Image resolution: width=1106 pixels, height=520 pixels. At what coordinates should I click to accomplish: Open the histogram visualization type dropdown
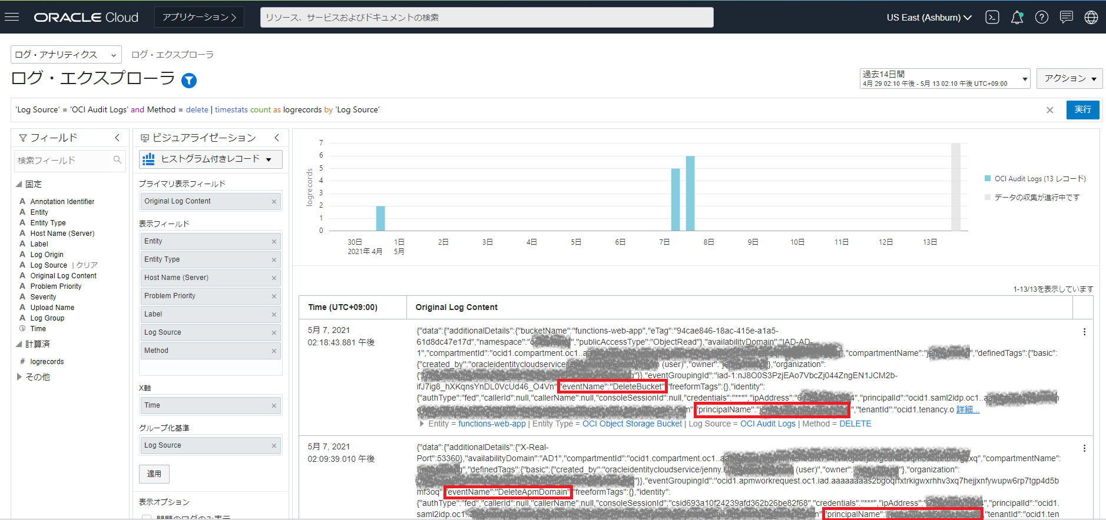pyautogui.click(x=210, y=159)
